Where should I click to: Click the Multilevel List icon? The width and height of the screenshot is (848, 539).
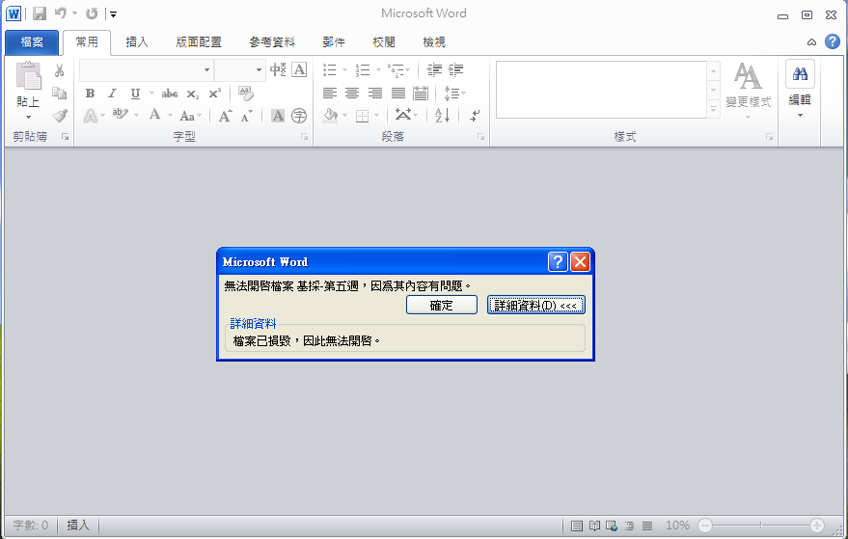(x=396, y=69)
